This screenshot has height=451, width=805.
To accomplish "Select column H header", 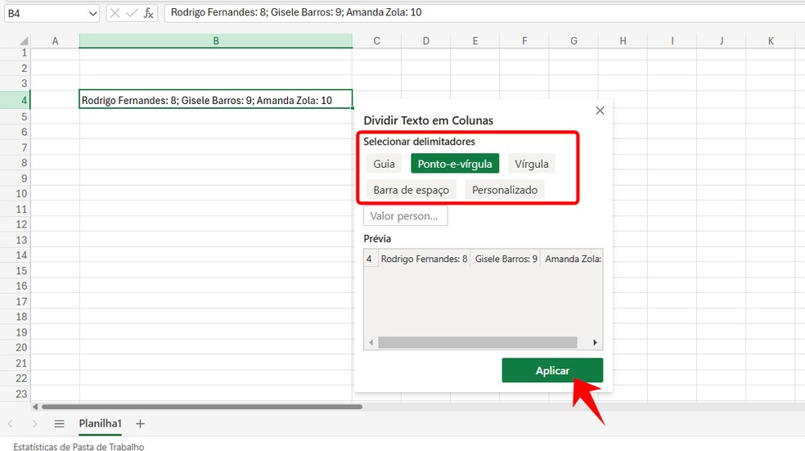I will [623, 41].
